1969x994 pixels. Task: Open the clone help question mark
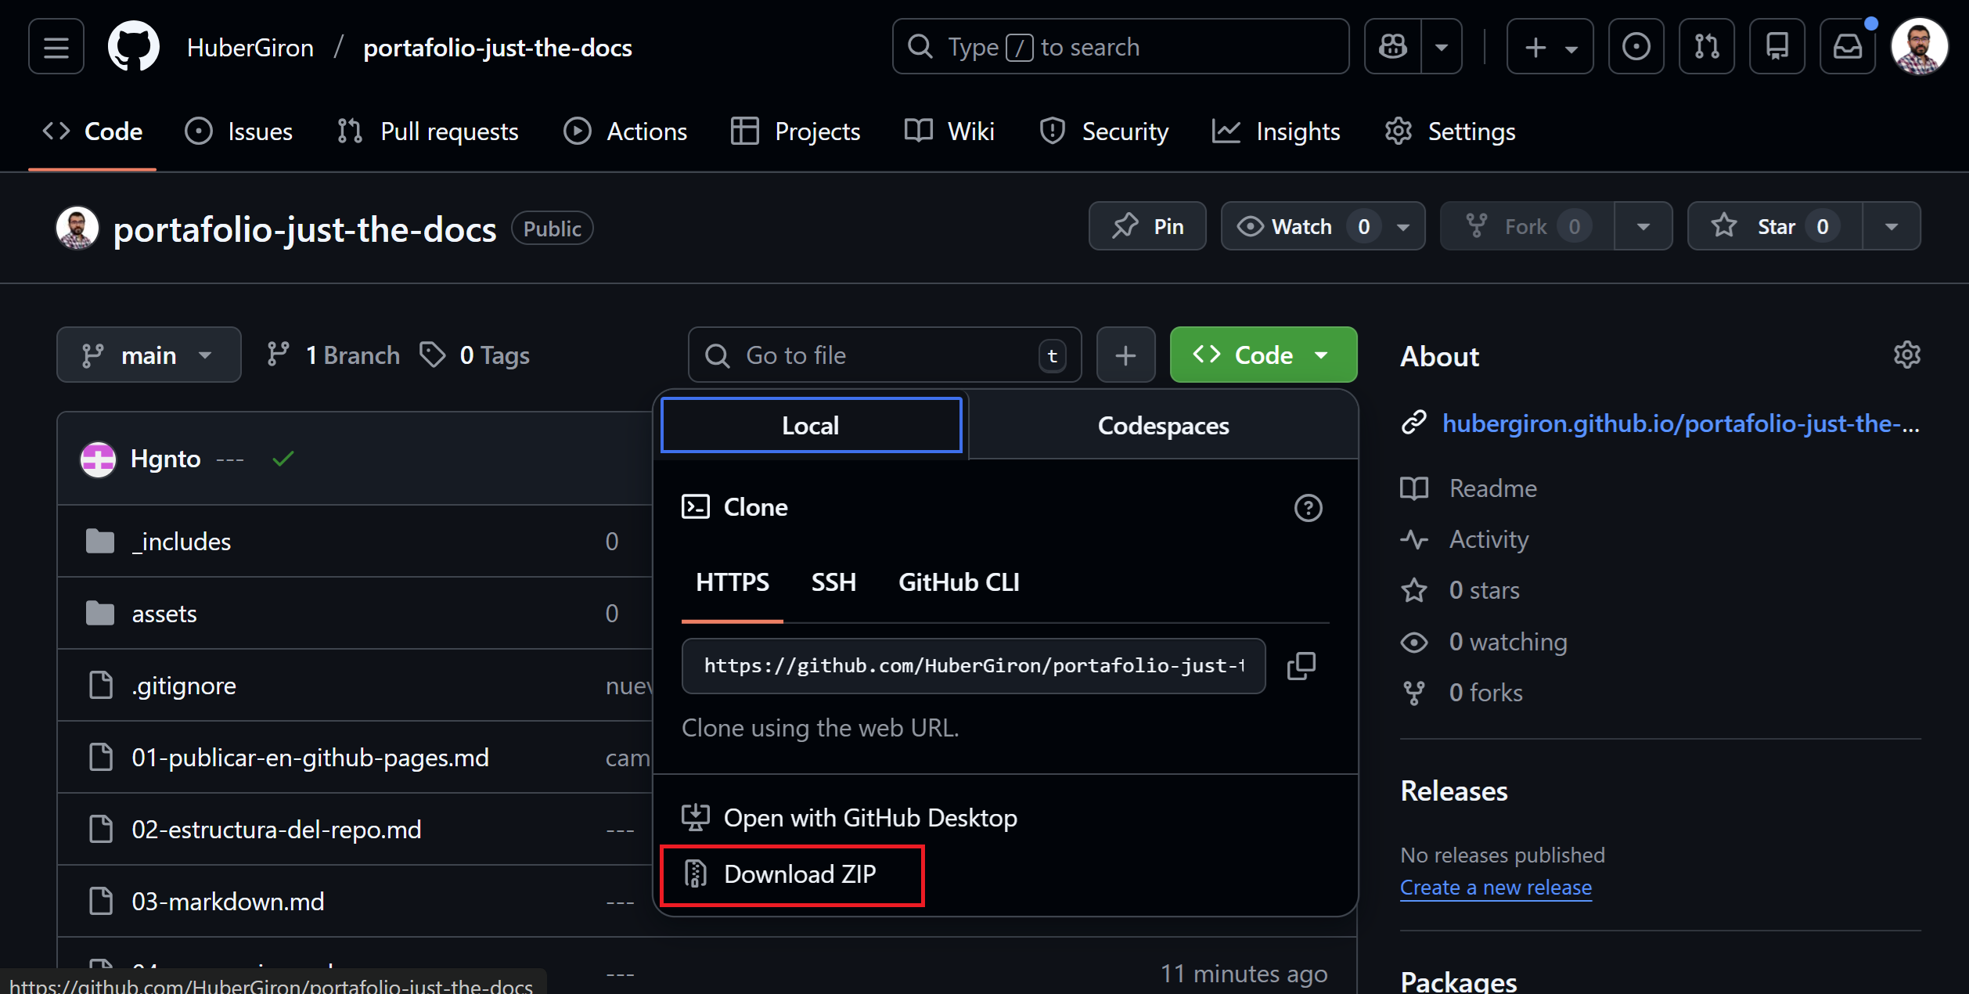tap(1308, 508)
